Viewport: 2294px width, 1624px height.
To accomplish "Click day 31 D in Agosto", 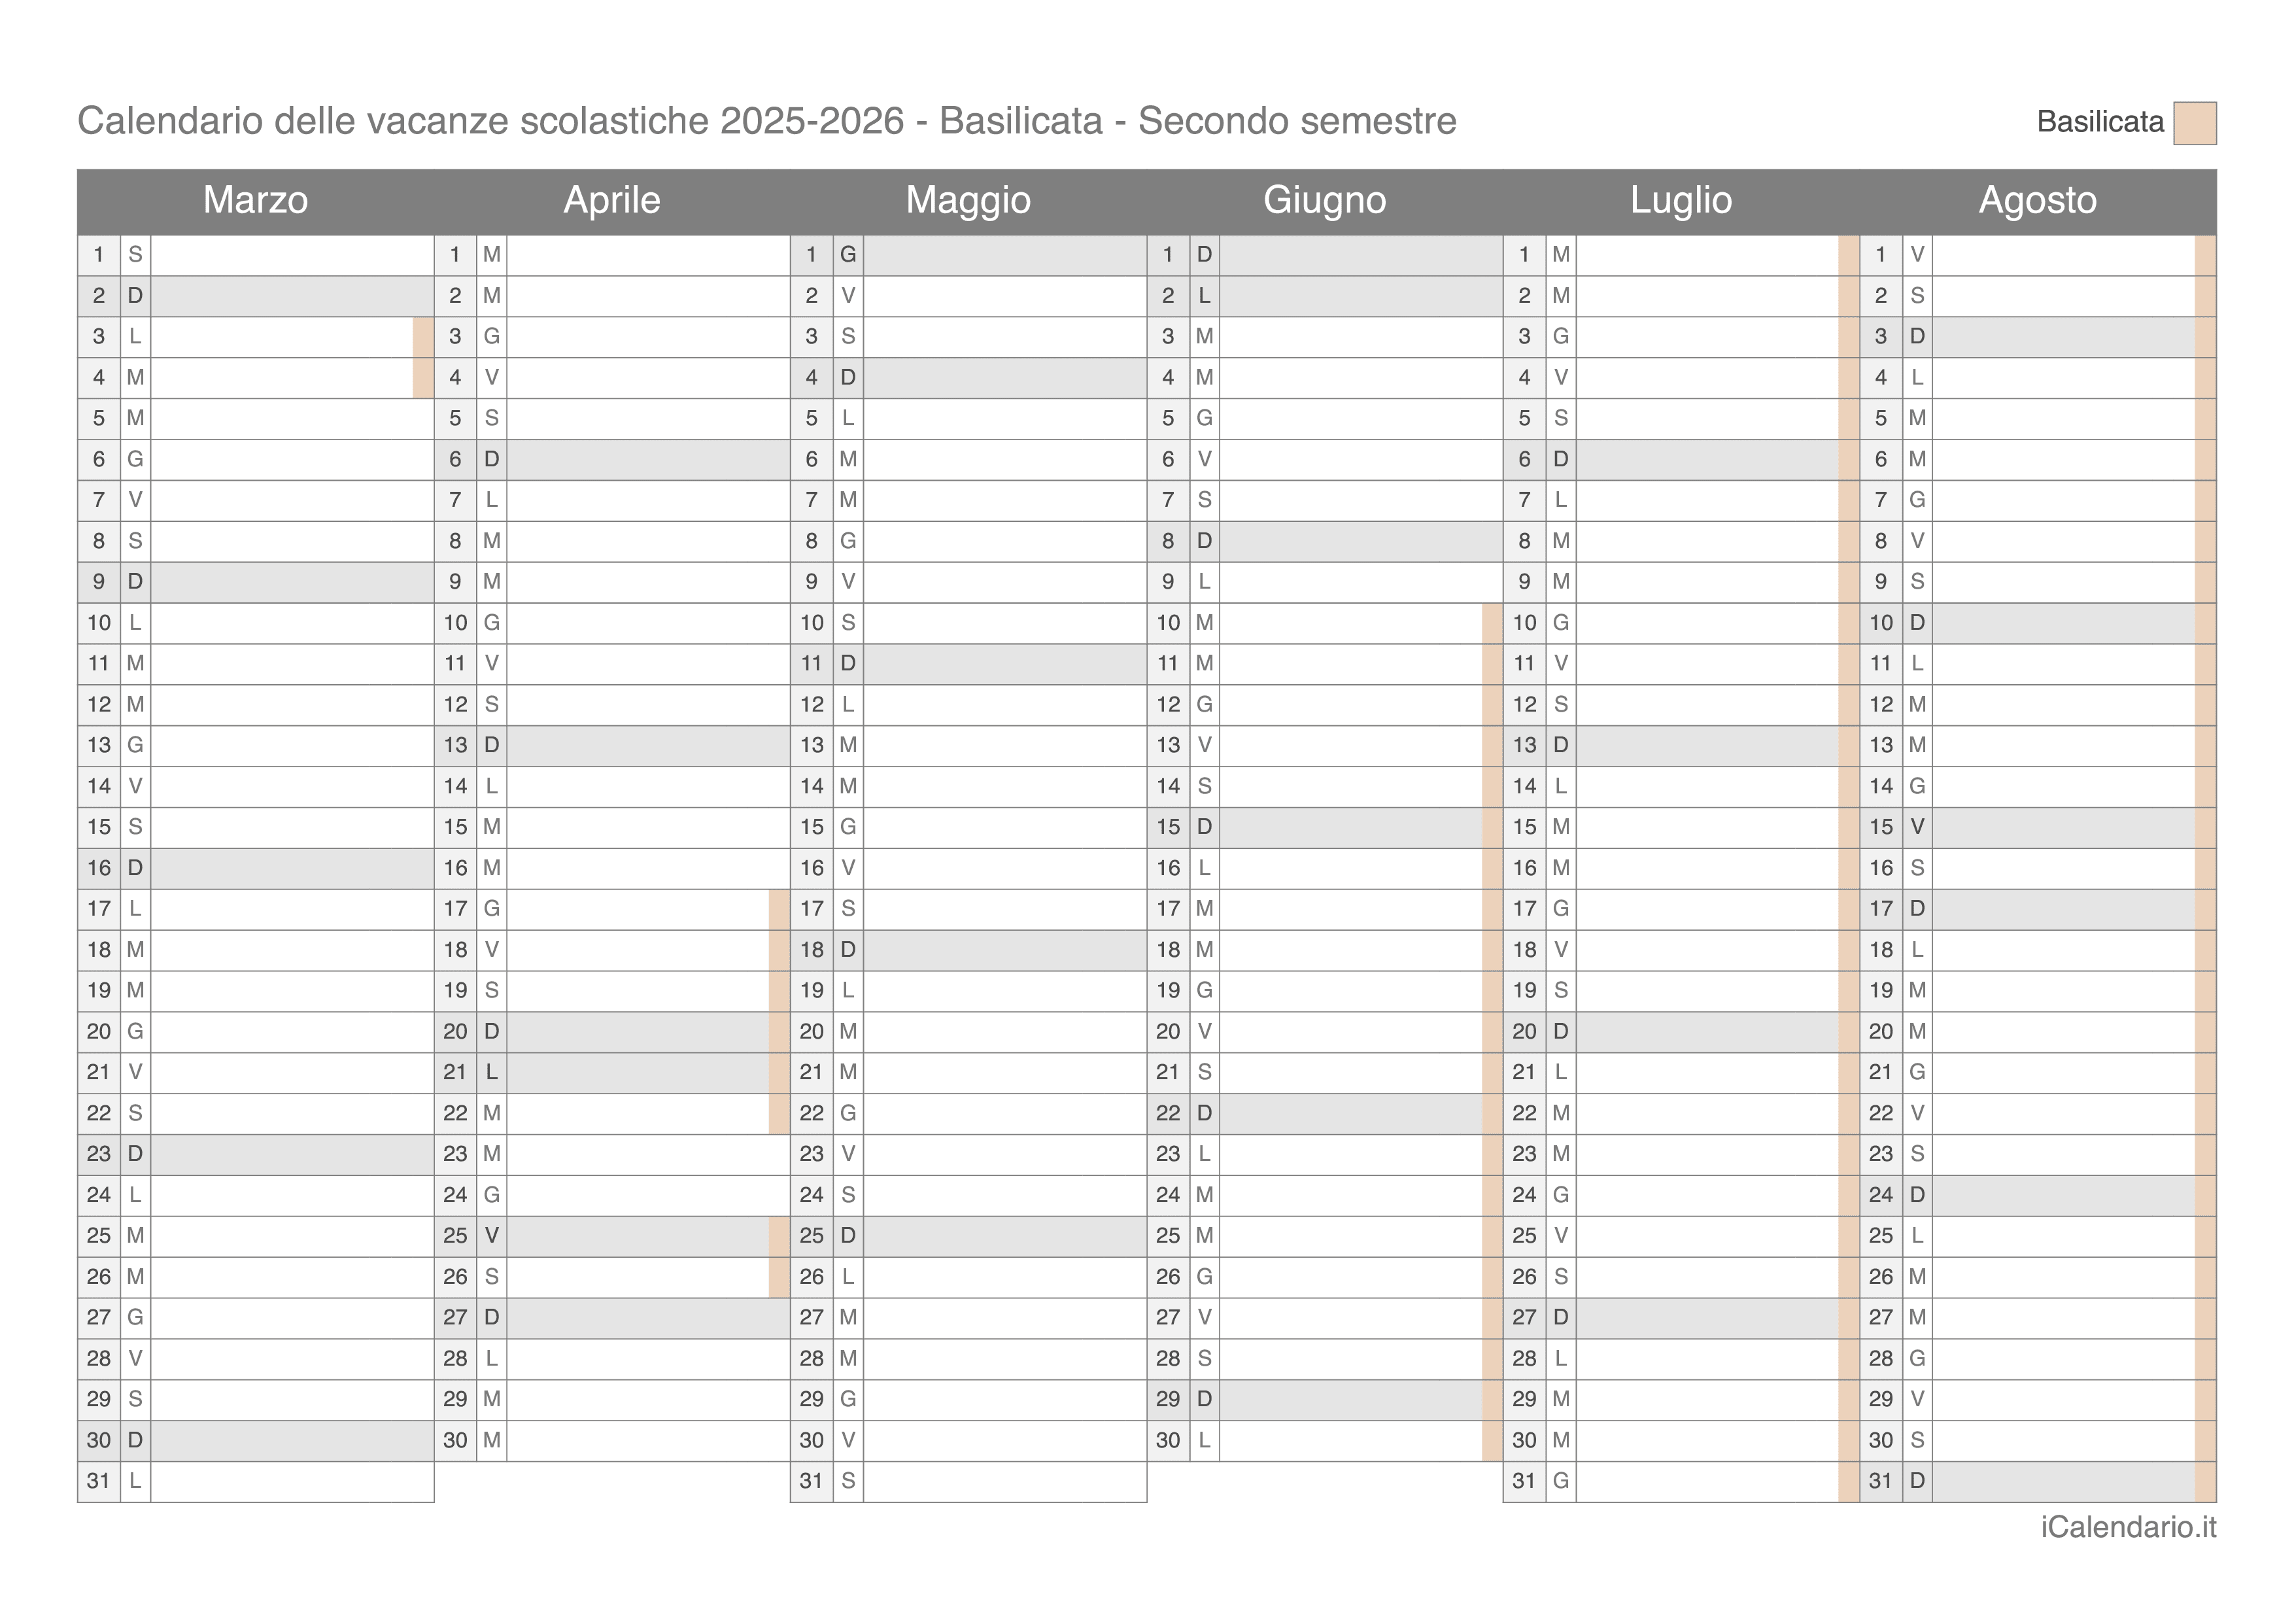I will tap(2038, 1481).
